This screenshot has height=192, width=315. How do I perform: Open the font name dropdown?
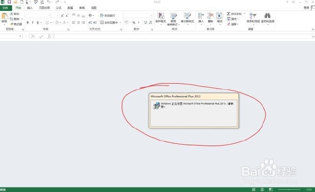pos(49,15)
